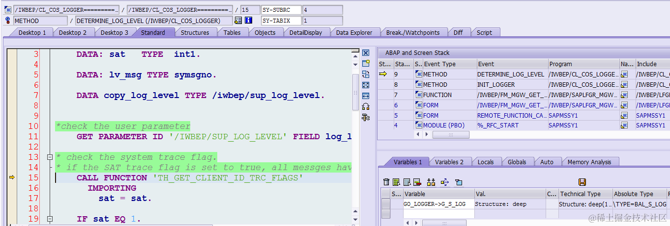Select the Auto tab
The width and height of the screenshot is (670, 226).
(x=547, y=162)
